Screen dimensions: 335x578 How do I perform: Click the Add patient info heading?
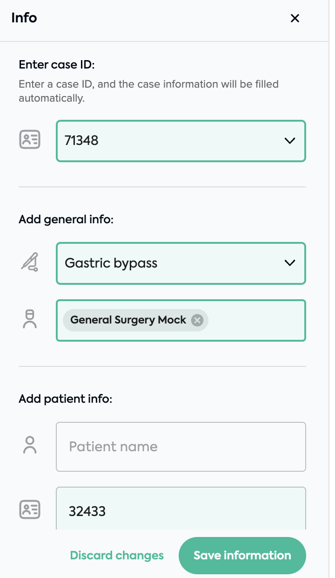coord(66,399)
